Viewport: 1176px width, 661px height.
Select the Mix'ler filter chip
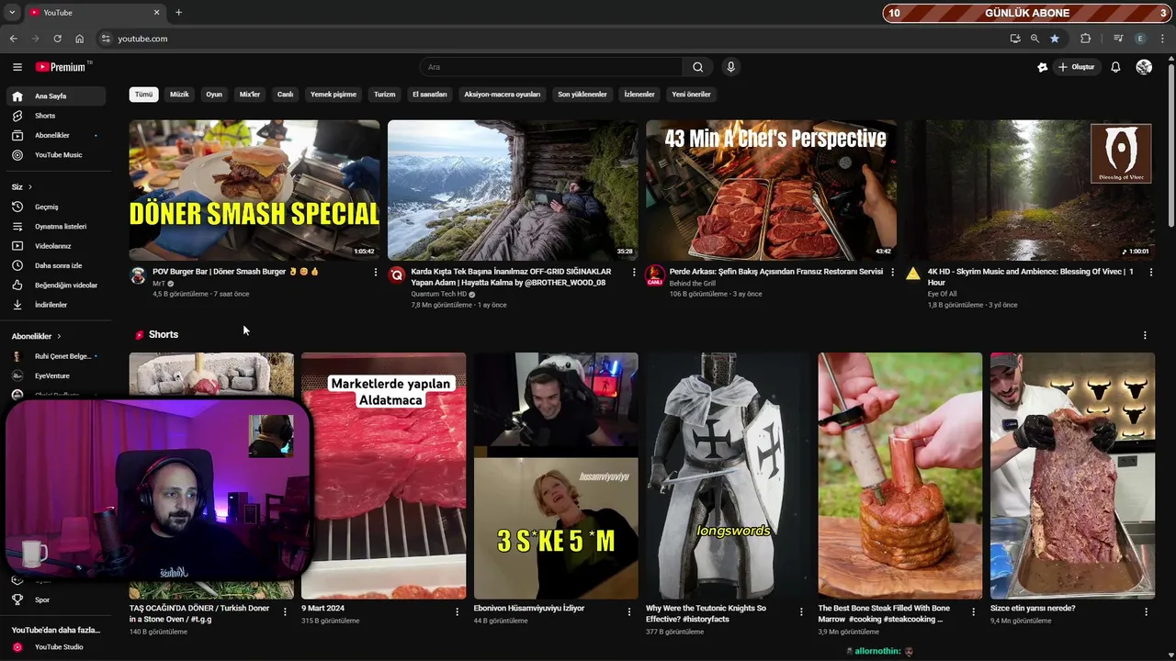(x=250, y=94)
